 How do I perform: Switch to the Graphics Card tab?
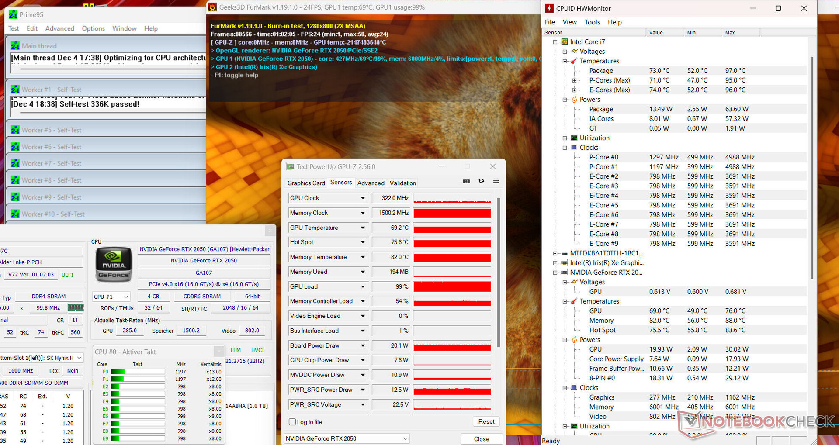[x=306, y=183]
